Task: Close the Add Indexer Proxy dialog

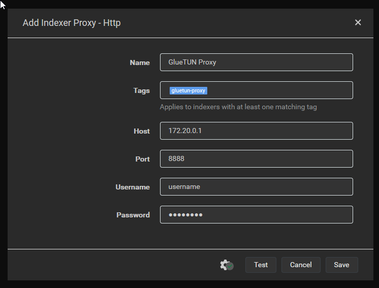Action: [358, 22]
